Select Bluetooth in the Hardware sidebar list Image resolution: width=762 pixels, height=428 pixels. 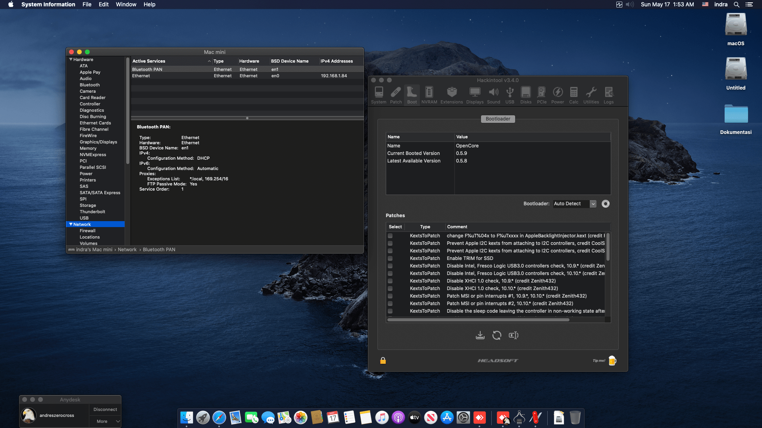click(x=90, y=85)
